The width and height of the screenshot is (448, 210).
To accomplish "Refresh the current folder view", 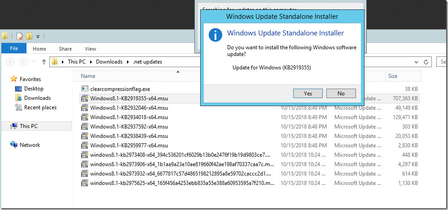I will 426,61.
